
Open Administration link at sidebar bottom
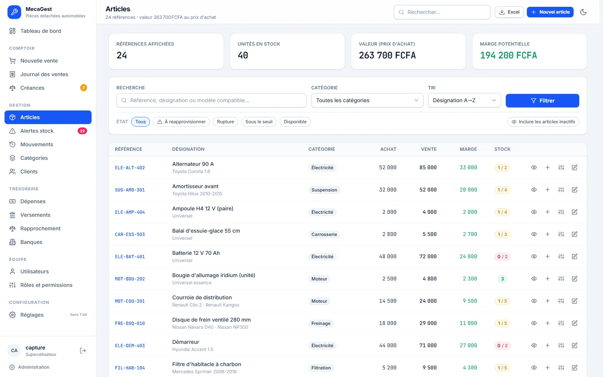(29, 367)
